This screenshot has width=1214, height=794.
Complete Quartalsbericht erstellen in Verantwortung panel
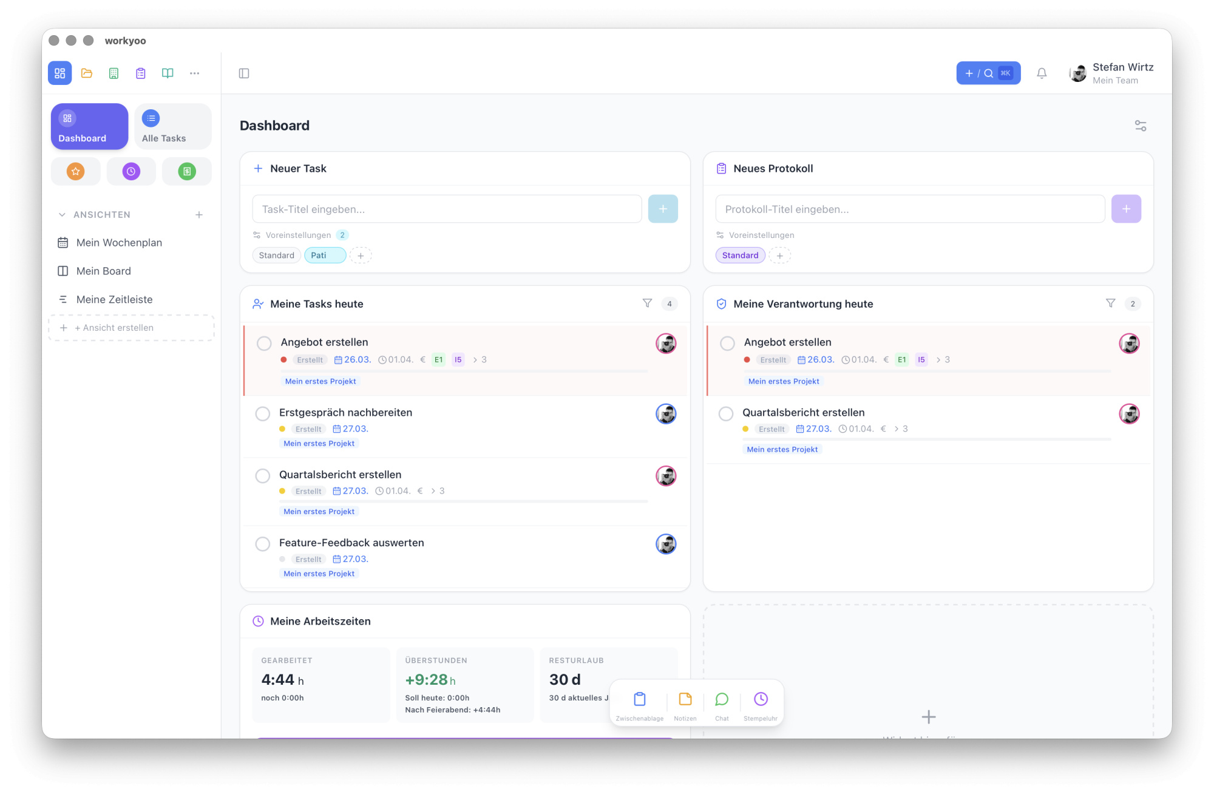click(x=726, y=414)
